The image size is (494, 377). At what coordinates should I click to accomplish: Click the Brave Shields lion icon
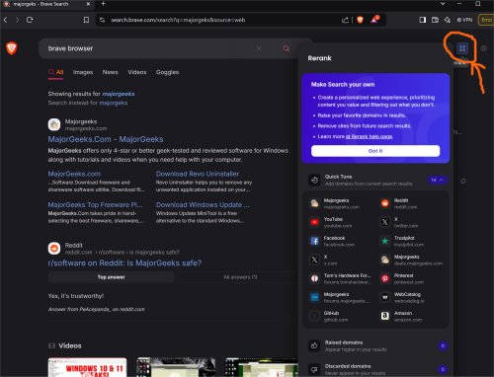point(360,20)
